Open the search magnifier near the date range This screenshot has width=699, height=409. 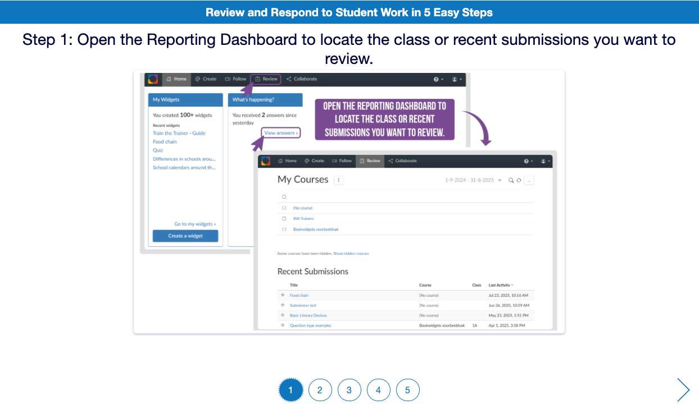pyautogui.click(x=511, y=180)
